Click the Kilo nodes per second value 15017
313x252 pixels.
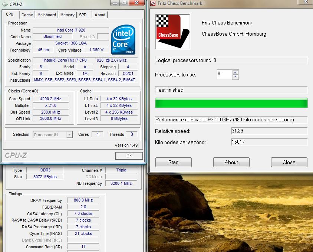click(269, 142)
